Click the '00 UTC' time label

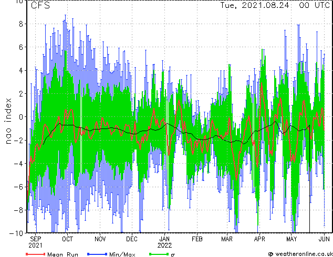(315, 5)
